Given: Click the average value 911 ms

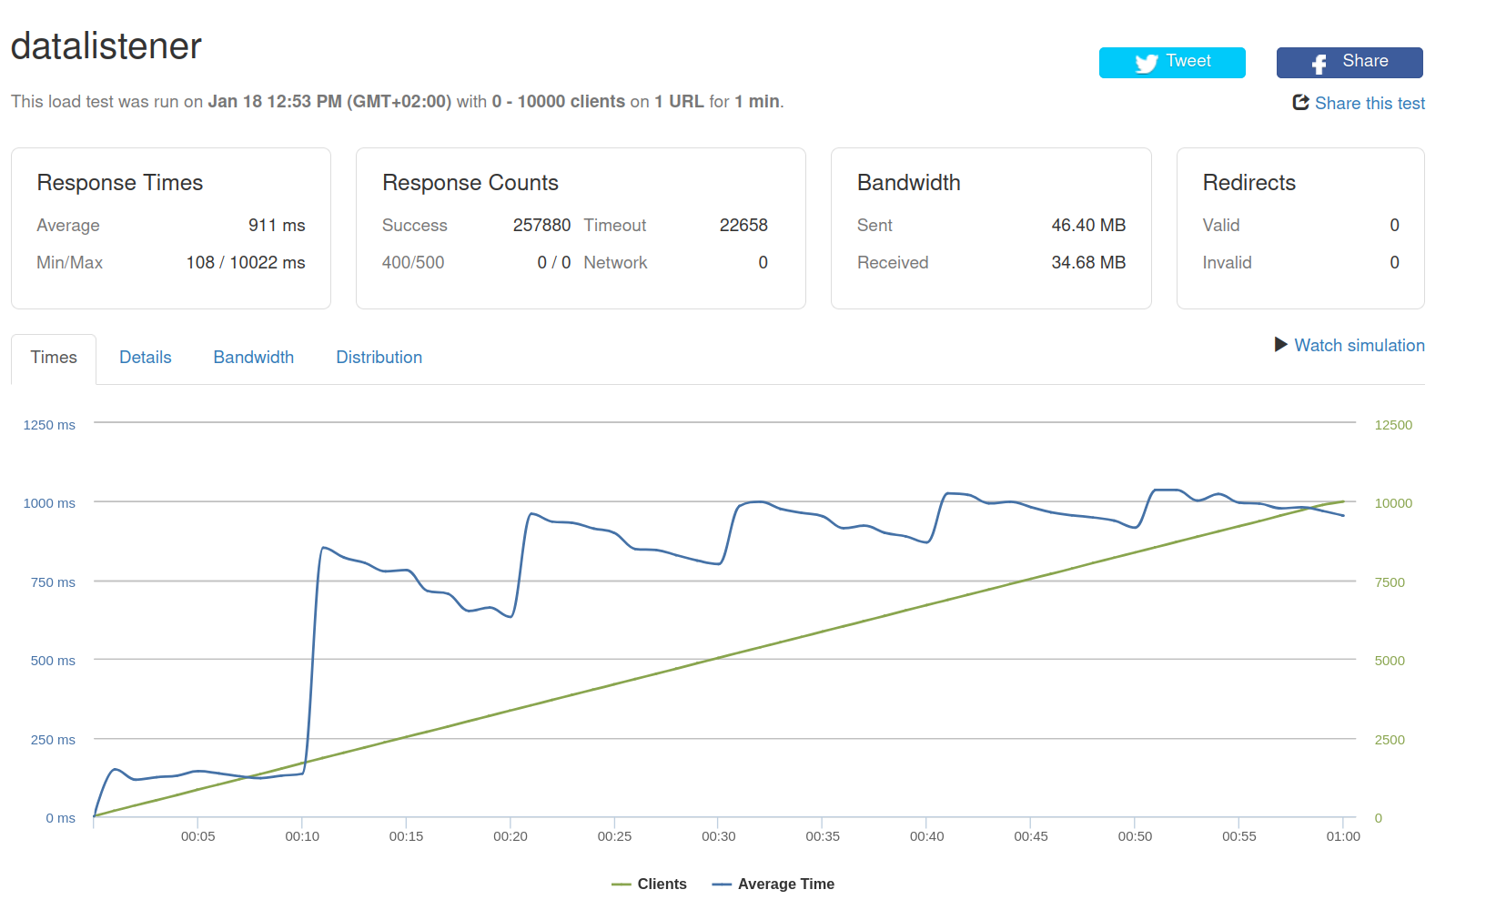Looking at the screenshot, I should coord(277,226).
